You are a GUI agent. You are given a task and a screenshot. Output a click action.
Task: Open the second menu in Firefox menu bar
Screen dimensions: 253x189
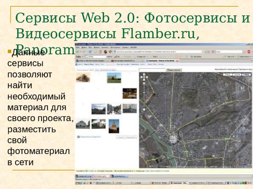pyautogui.click(x=84, y=47)
